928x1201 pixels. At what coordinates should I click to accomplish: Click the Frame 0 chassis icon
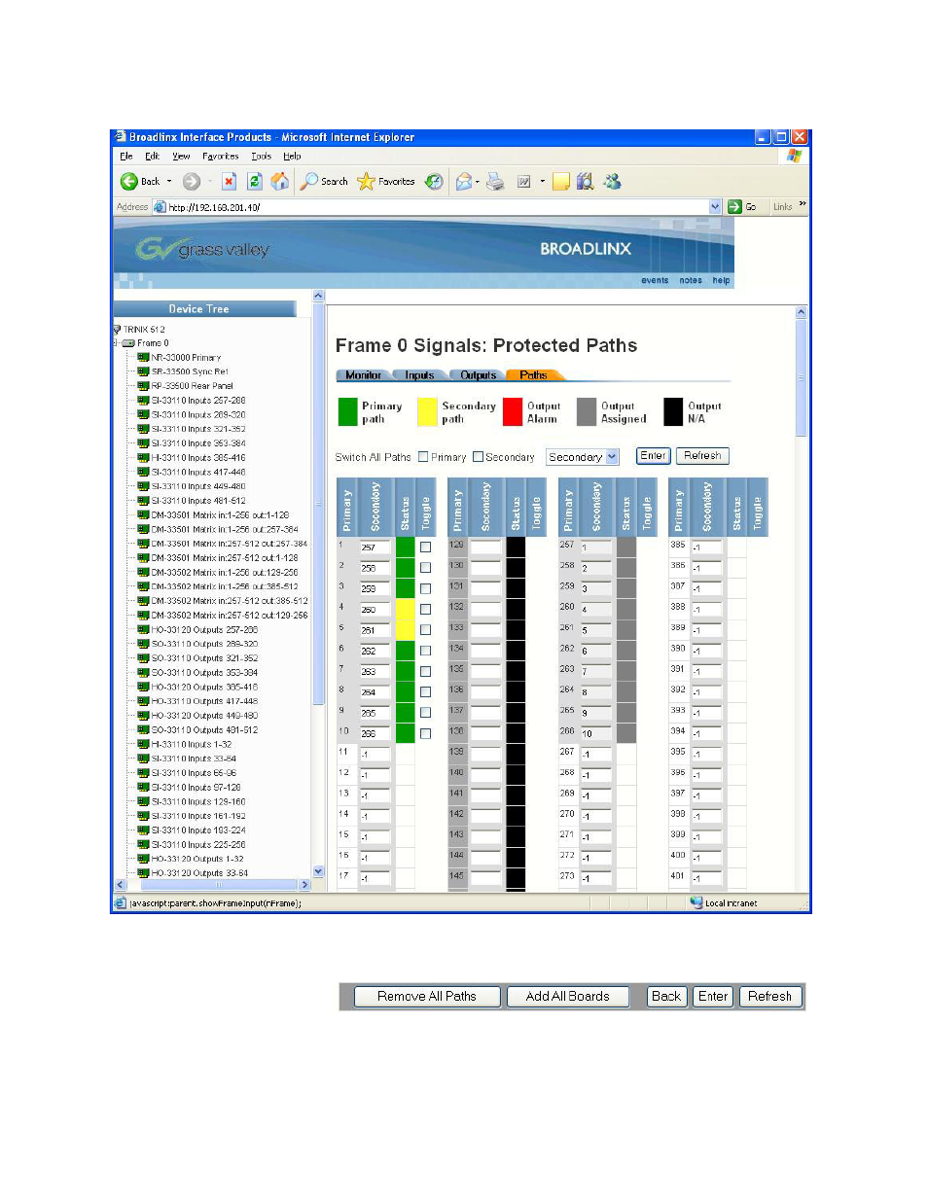(x=128, y=343)
